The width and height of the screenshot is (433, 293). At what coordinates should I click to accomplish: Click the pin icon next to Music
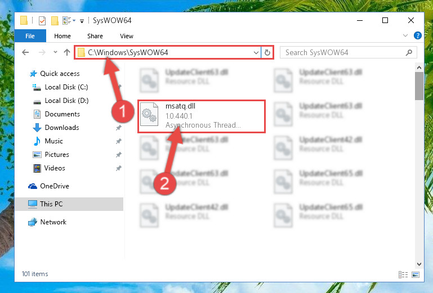click(x=119, y=141)
